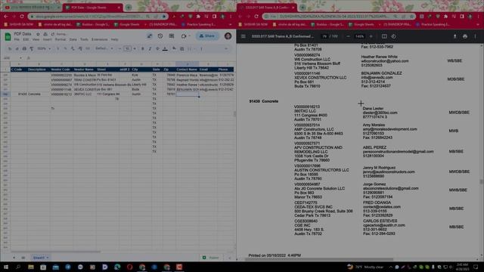Open version history clock icon in Sheets
Screen dimensions: 484x272
pyautogui.click(x=160, y=36)
